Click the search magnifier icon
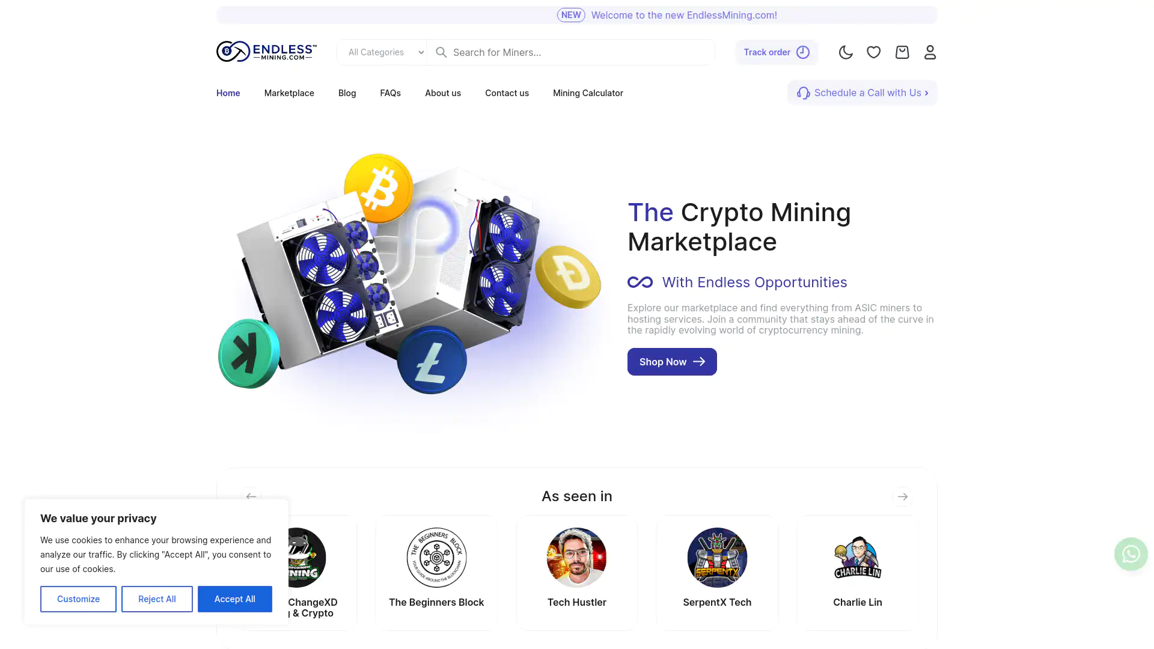The width and height of the screenshot is (1154, 649). click(441, 52)
